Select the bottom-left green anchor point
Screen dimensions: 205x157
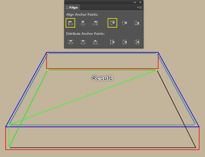coord(9,148)
